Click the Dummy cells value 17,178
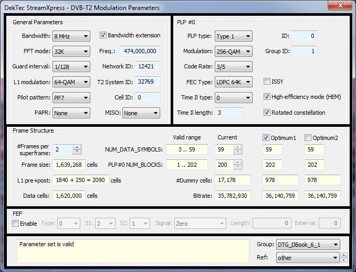This screenshot has height=272, width=356. click(x=233, y=180)
